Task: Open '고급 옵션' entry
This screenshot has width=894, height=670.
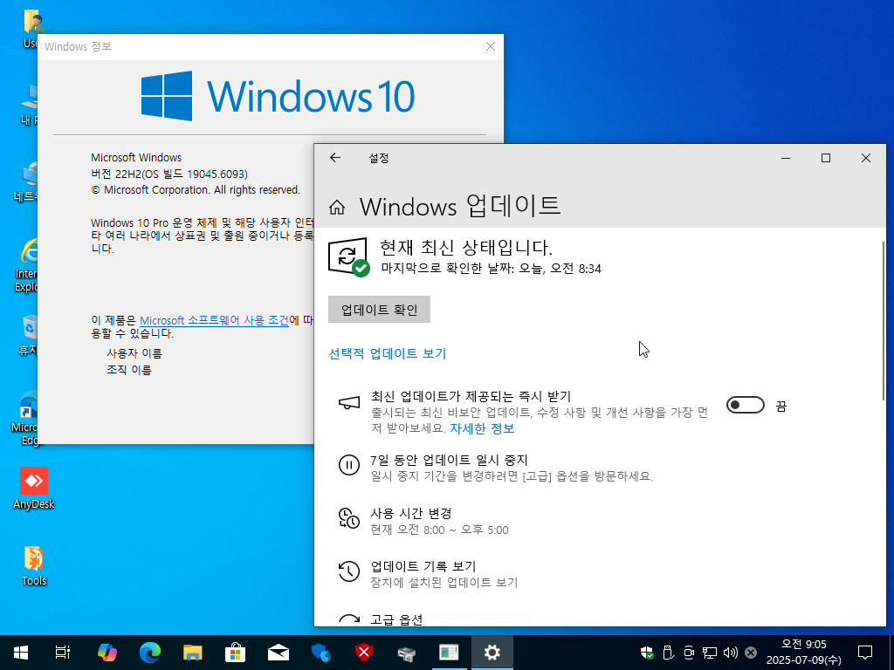Action: 396,619
